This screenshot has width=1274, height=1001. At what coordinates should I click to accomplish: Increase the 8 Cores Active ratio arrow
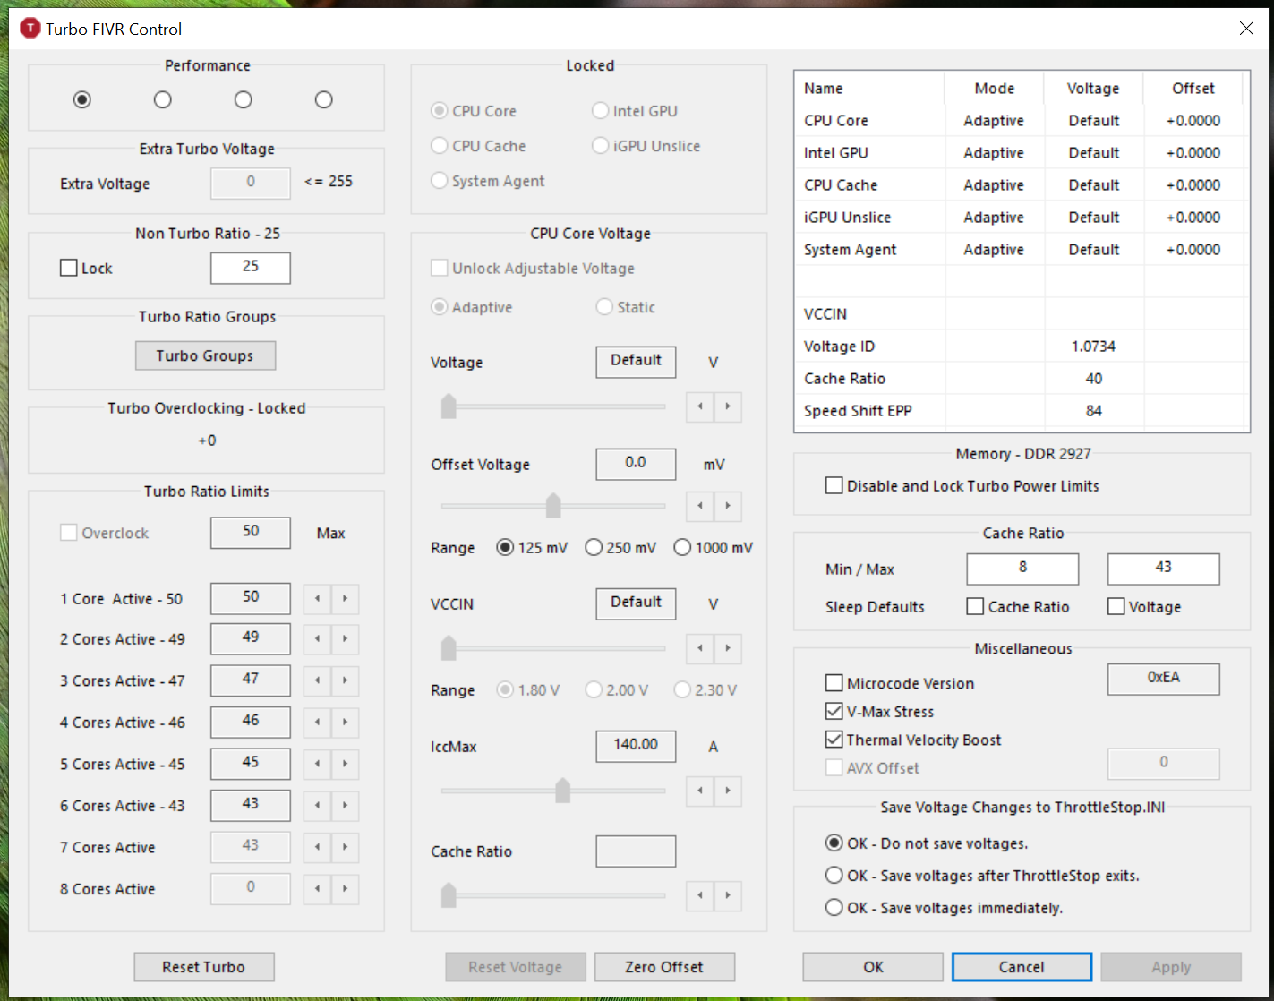345,889
